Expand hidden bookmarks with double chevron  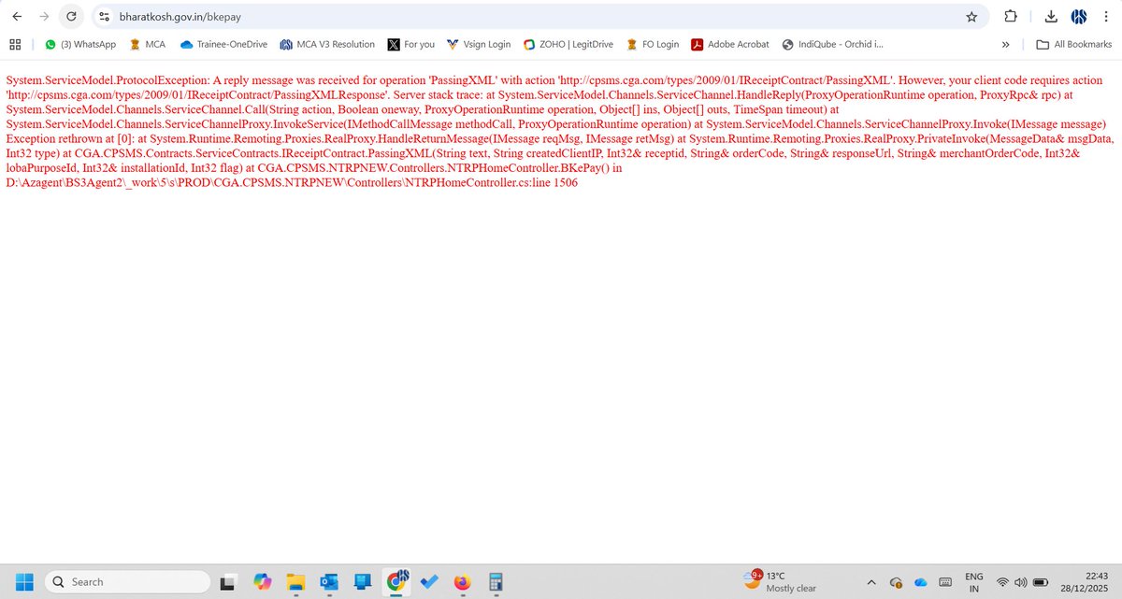click(x=1005, y=44)
